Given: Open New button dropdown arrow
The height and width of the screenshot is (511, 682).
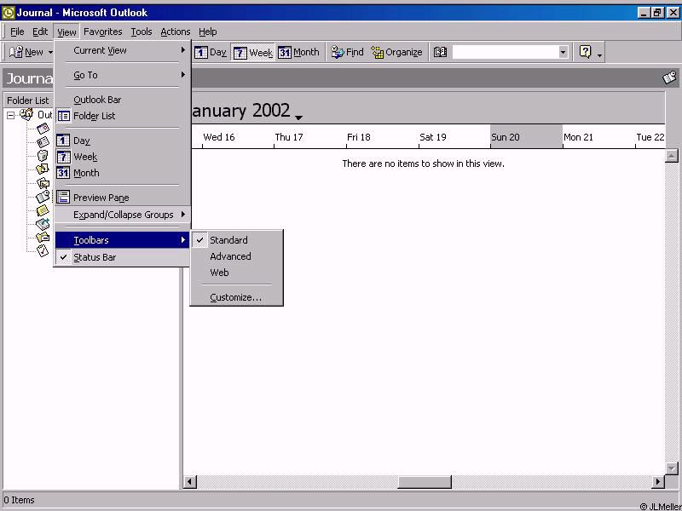Looking at the screenshot, I should point(50,53).
